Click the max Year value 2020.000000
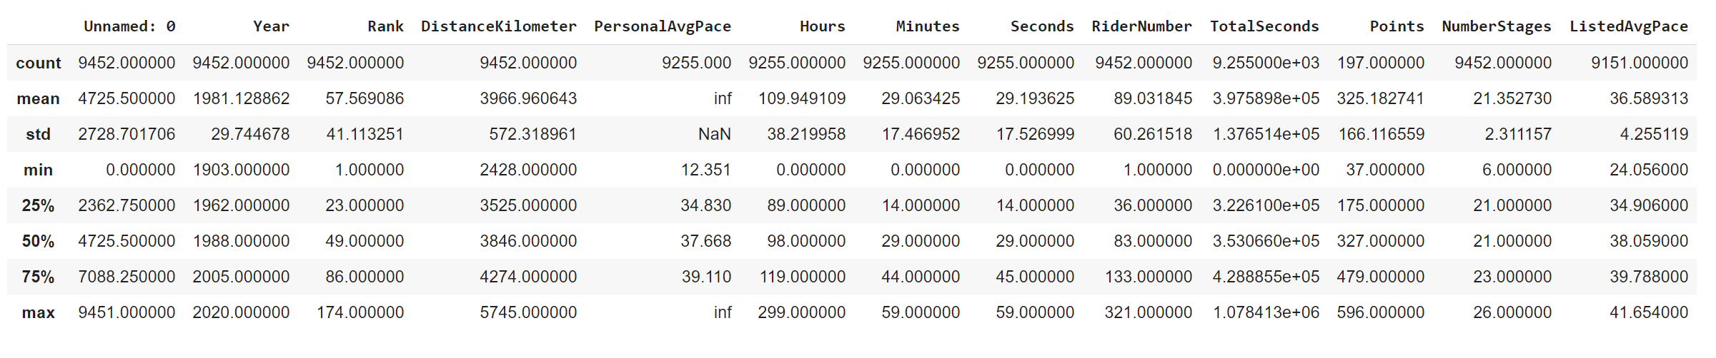This screenshot has height=358, width=1716. point(241,312)
